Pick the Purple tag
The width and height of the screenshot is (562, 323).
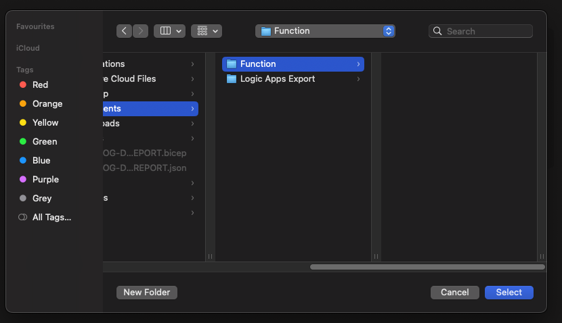(x=45, y=179)
